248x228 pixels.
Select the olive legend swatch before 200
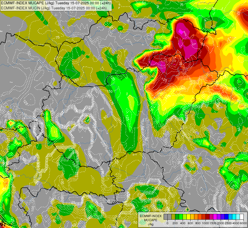[173, 217]
